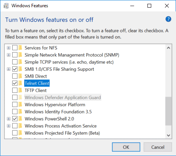The width and height of the screenshot is (176, 156).
Task: Expand Windows Process Activation Service node
Action: [x=8, y=126]
